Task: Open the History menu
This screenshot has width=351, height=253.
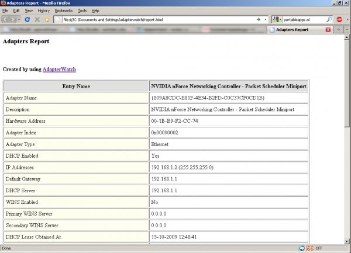Action: (x=43, y=11)
